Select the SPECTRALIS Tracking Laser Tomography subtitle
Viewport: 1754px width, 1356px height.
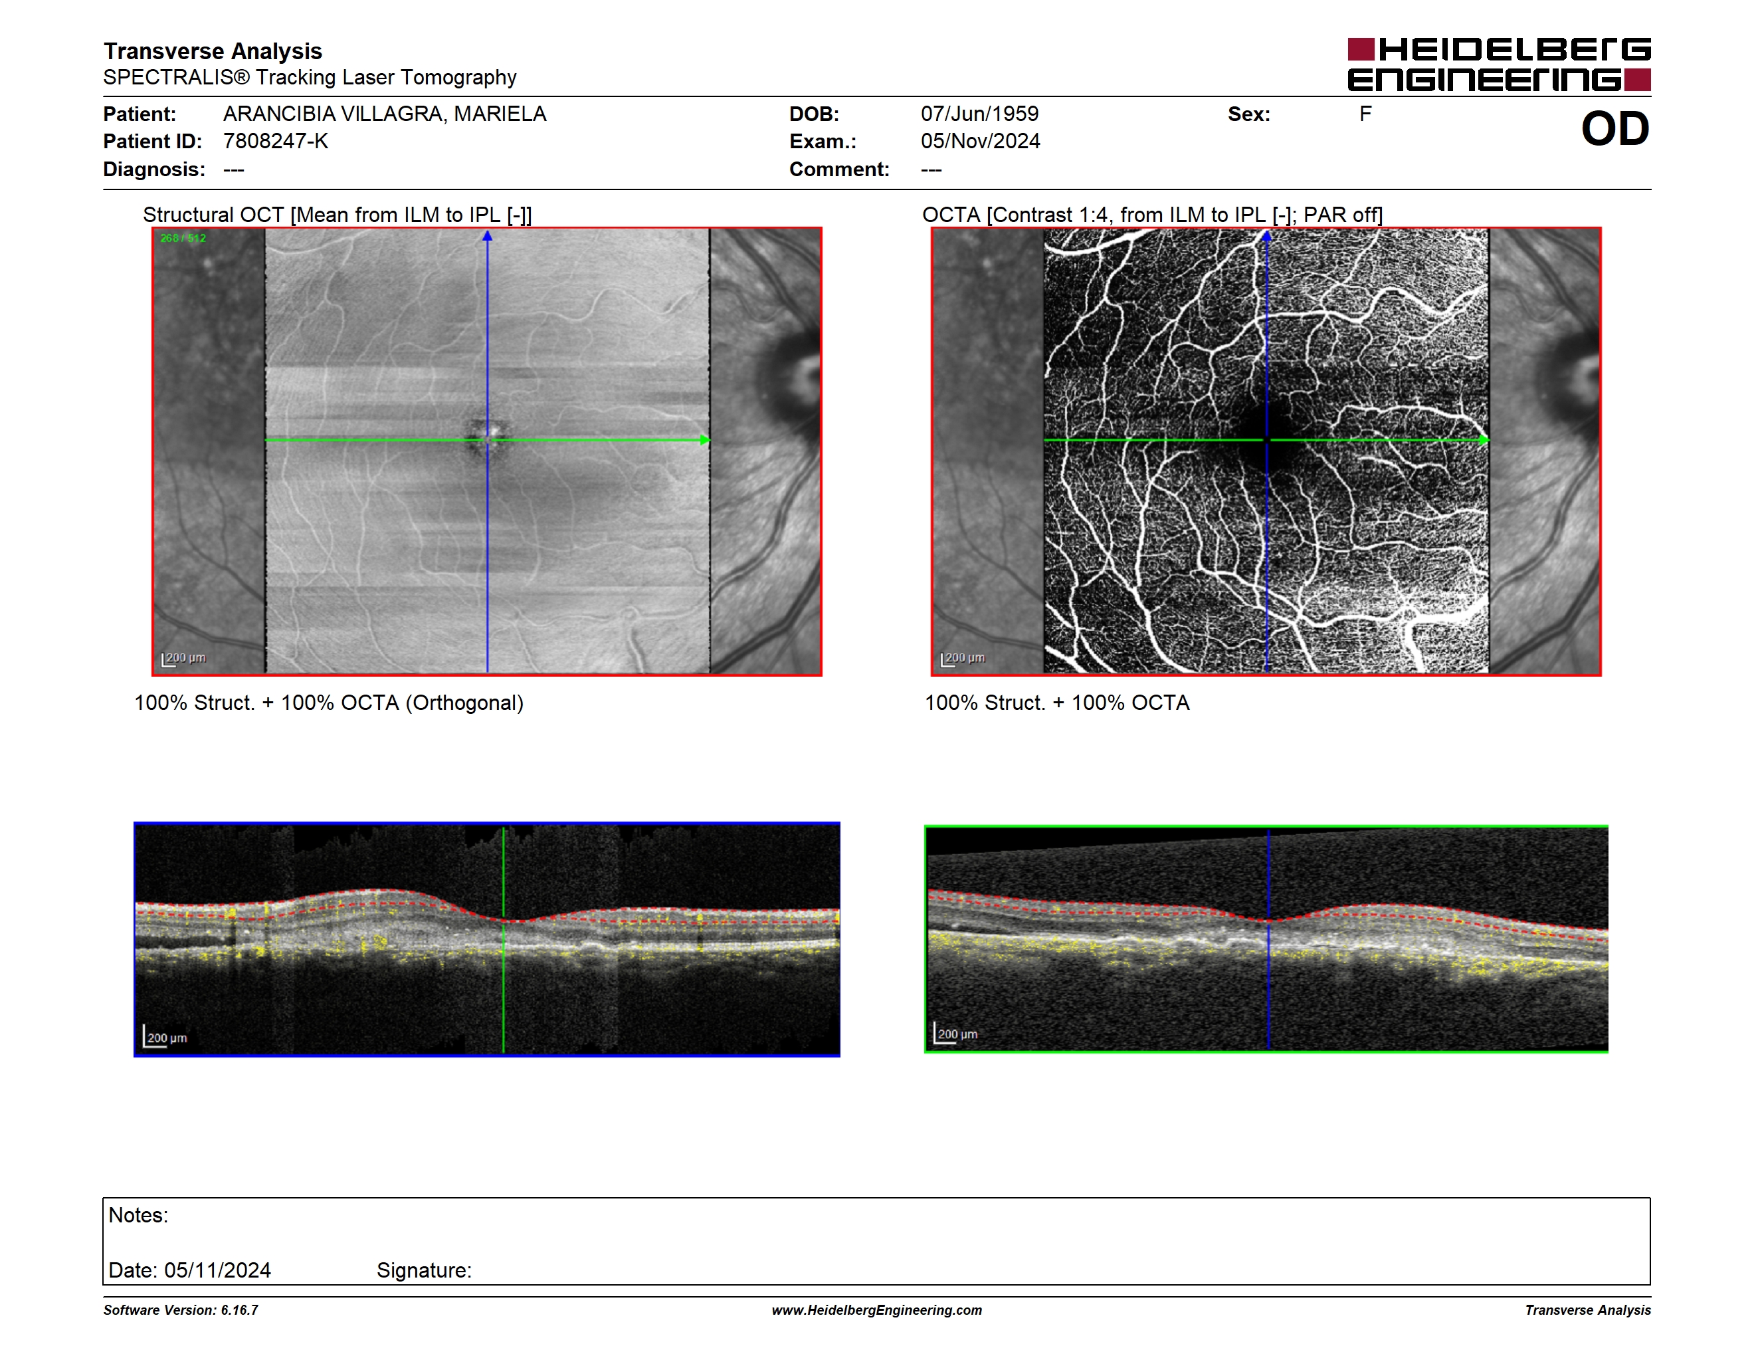tap(310, 77)
